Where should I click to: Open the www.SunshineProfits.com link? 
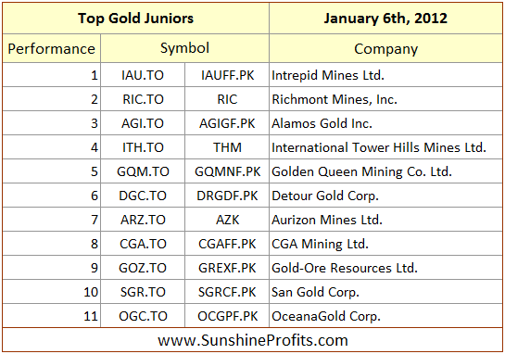tap(253, 340)
